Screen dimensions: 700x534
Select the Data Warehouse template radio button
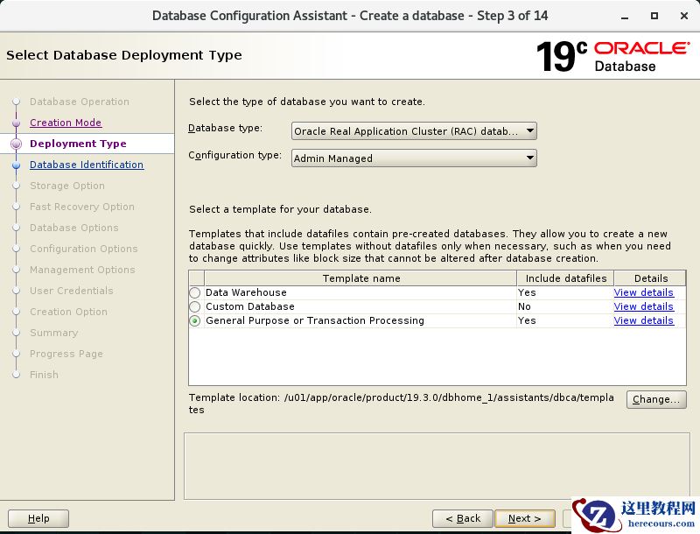click(x=194, y=293)
